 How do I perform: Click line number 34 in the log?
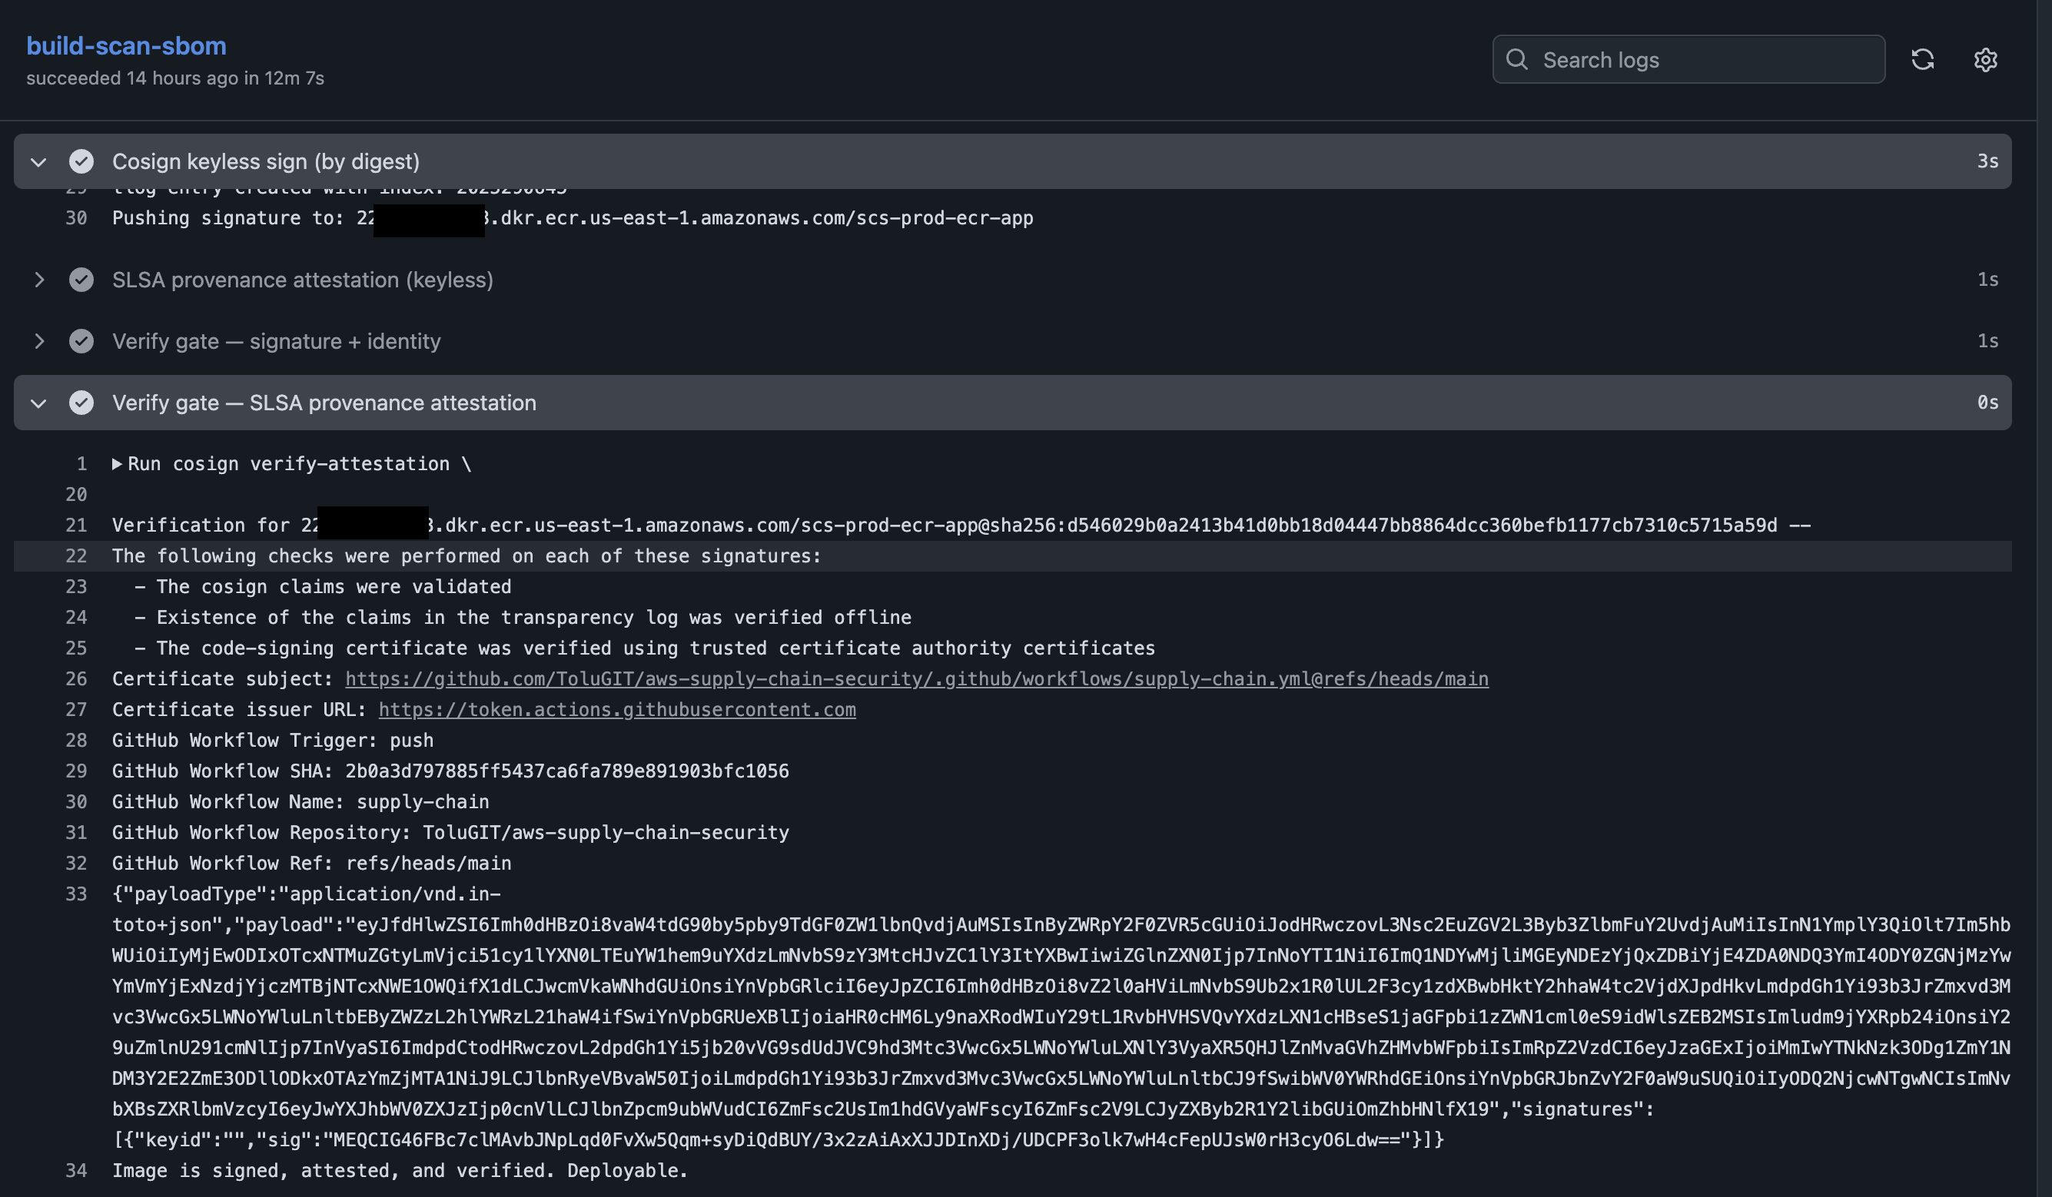[x=76, y=1171]
